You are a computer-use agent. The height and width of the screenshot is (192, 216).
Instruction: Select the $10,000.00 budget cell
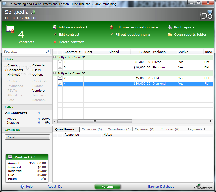141,67
